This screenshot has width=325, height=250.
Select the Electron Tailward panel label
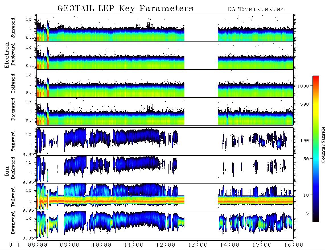click(x=13, y=84)
